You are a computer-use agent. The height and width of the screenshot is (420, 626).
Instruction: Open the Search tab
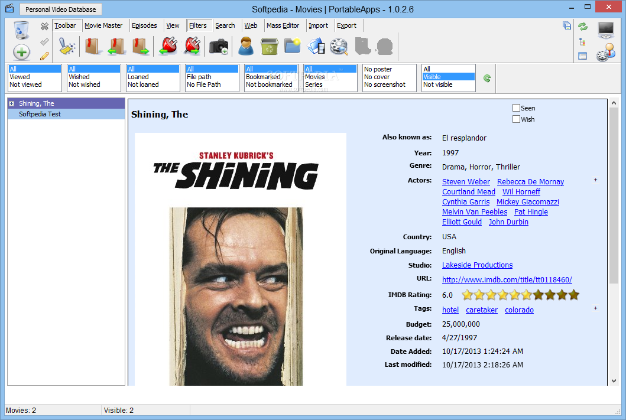point(225,25)
